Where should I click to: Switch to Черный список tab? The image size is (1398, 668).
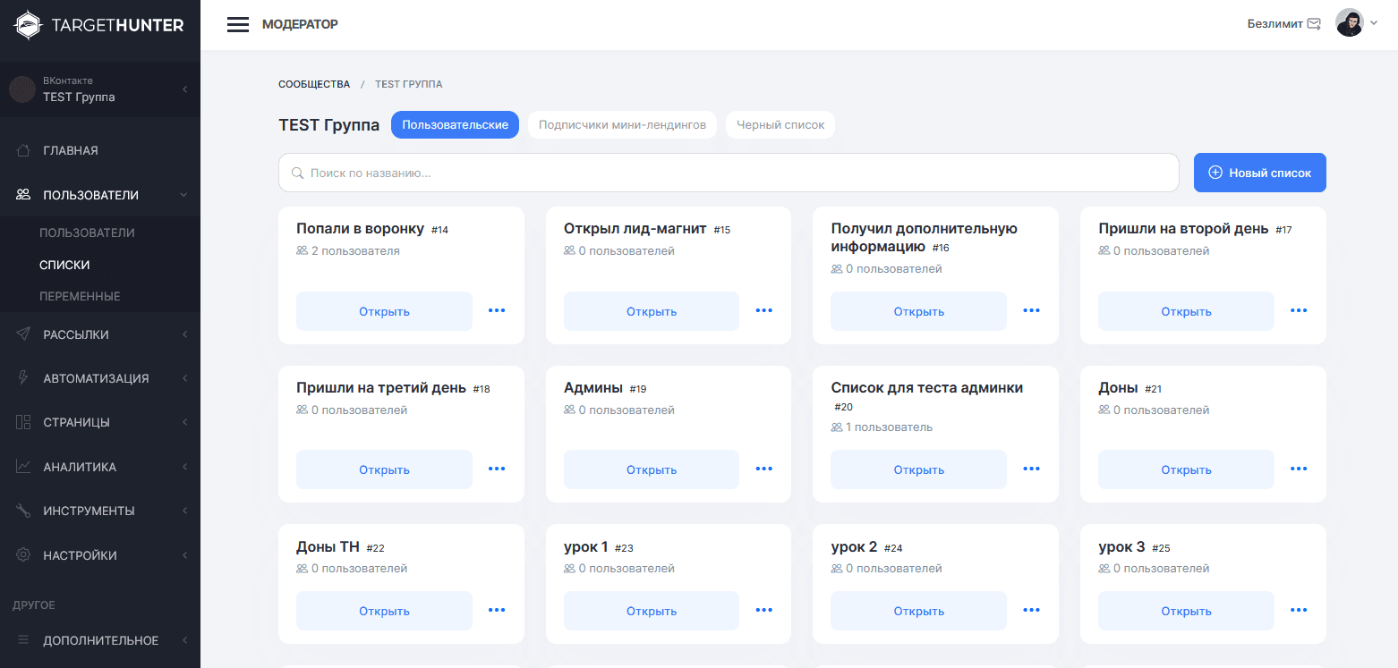pos(780,125)
